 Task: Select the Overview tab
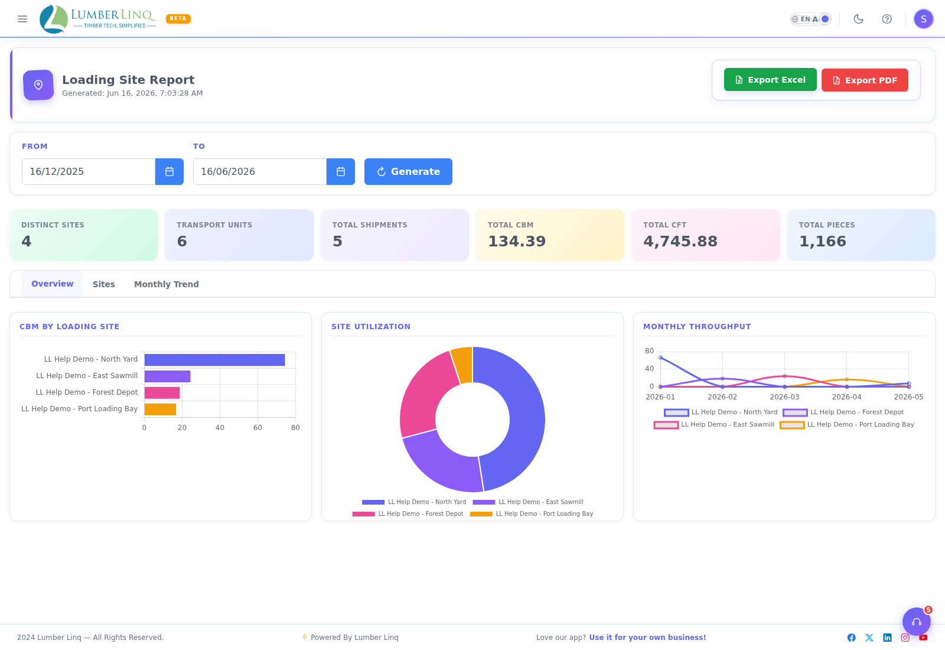53,284
